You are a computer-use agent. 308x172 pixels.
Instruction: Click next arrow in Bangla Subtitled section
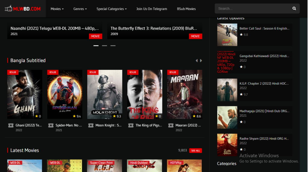point(201,61)
